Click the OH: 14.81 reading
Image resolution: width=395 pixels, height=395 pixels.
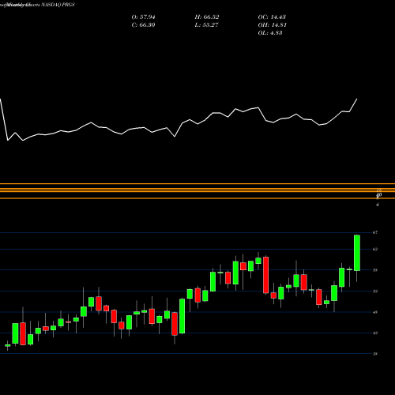pyautogui.click(x=272, y=25)
